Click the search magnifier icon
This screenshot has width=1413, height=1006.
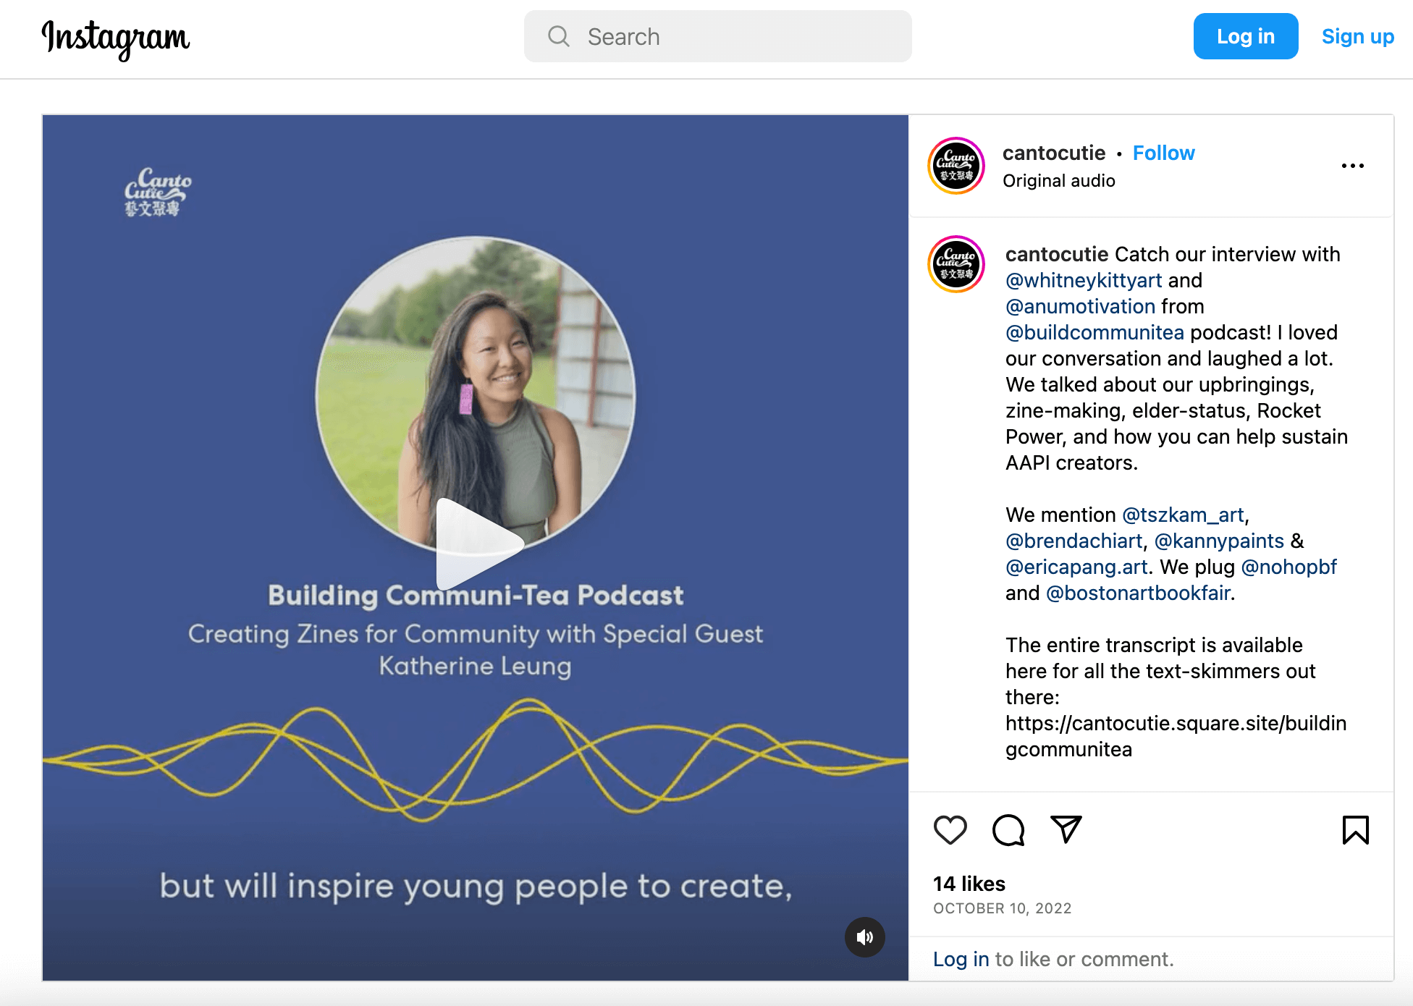click(x=558, y=36)
